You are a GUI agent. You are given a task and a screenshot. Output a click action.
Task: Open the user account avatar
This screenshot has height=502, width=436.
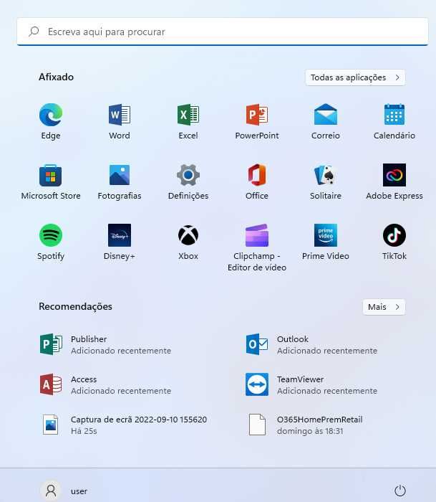[51, 491]
